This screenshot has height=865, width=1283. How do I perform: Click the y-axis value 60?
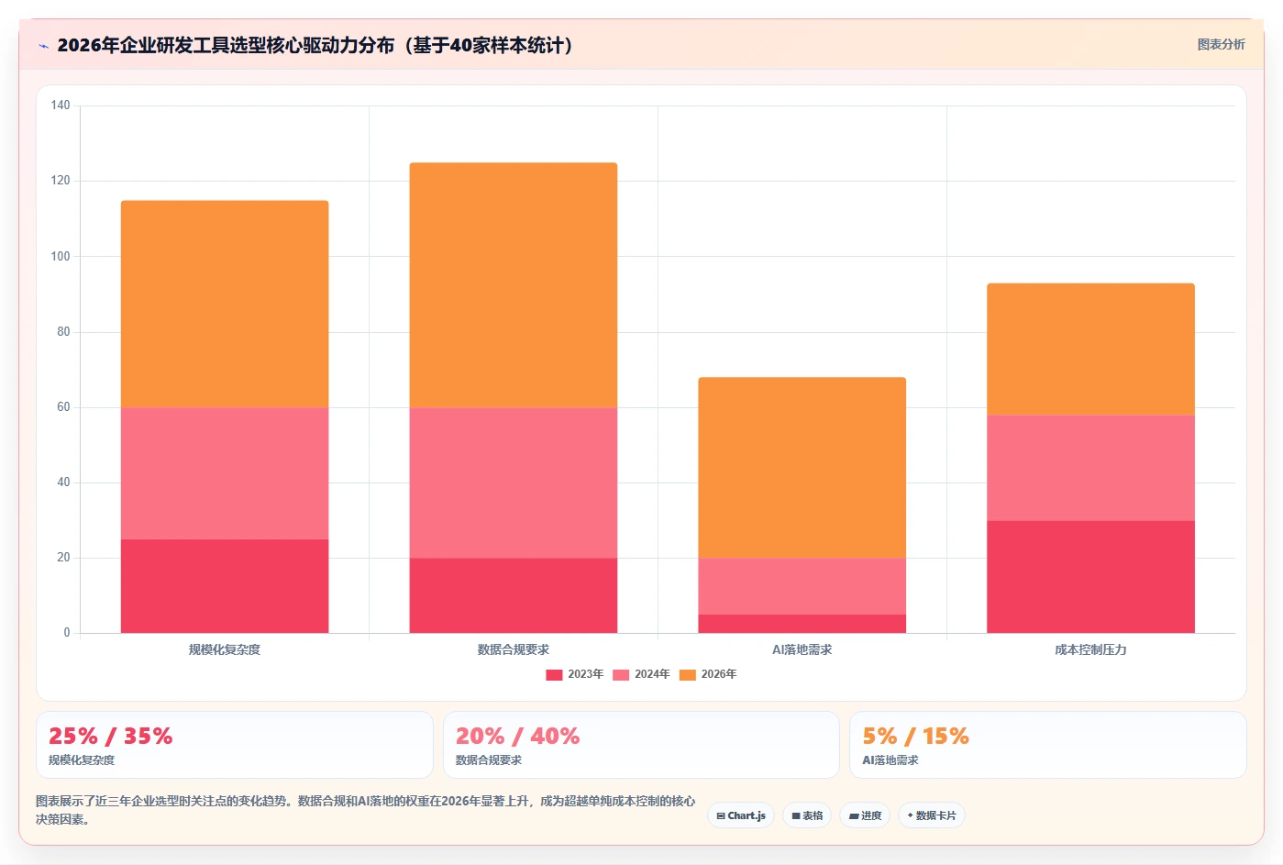pyautogui.click(x=63, y=407)
